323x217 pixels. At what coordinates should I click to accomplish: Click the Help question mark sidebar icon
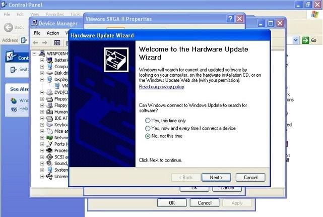tap(14, 108)
